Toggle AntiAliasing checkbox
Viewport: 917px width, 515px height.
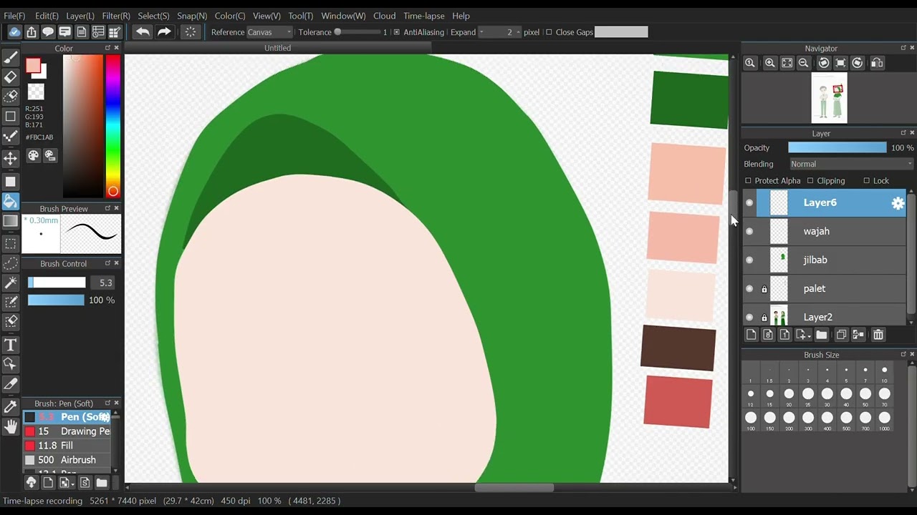(396, 32)
